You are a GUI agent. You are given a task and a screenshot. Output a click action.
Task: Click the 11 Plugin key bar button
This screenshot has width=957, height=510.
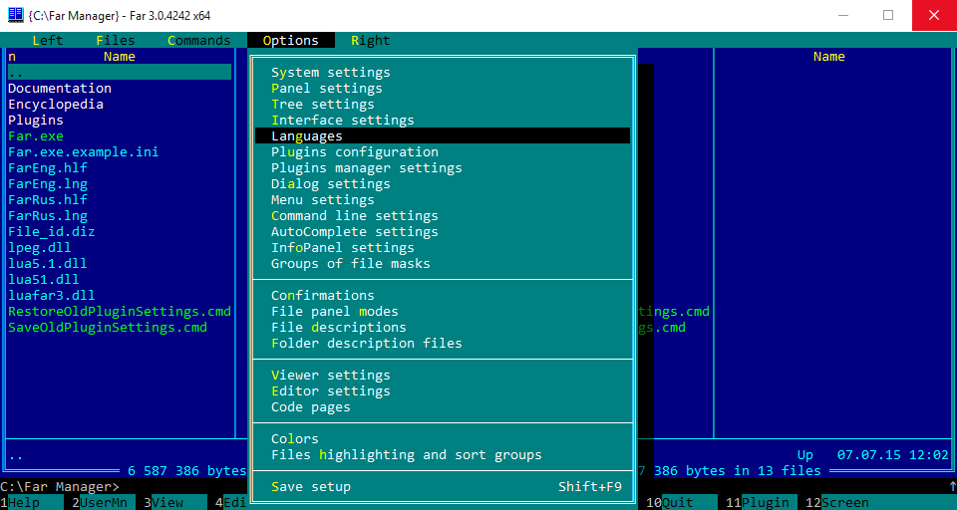click(x=758, y=503)
